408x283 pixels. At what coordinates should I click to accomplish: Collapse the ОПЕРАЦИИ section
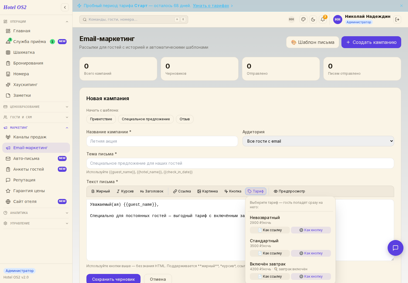click(x=36, y=22)
